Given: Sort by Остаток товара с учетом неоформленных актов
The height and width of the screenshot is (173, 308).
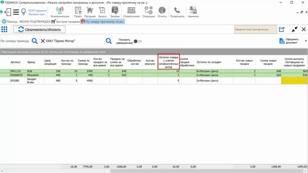Looking at the screenshot, I should [168, 62].
